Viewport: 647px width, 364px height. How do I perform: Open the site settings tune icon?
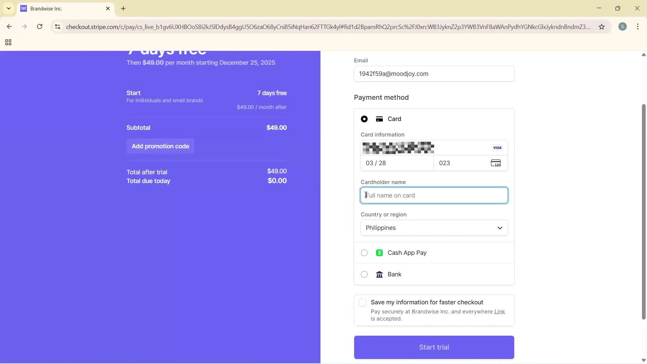coord(57,27)
